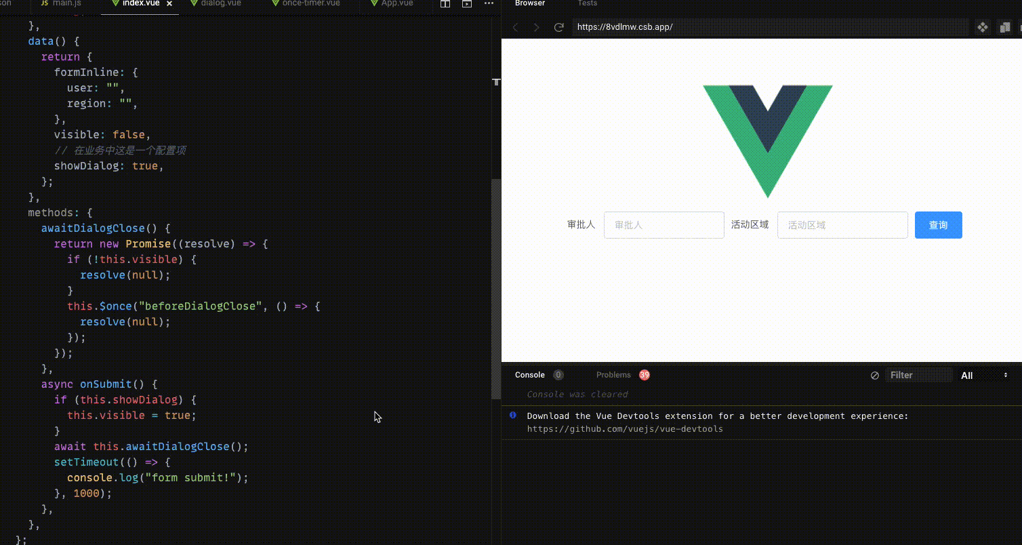Click the 'if (!this.visible) {' code line

click(132, 260)
